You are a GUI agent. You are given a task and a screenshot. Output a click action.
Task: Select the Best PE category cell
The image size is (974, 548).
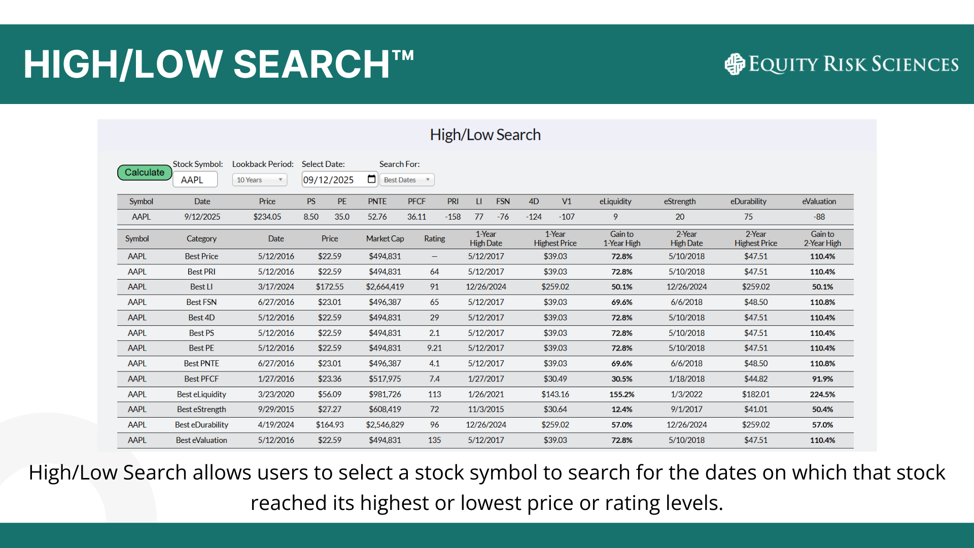201,348
